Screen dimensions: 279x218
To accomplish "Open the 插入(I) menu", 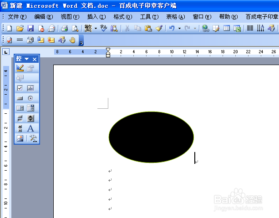I will (x=96, y=17).
